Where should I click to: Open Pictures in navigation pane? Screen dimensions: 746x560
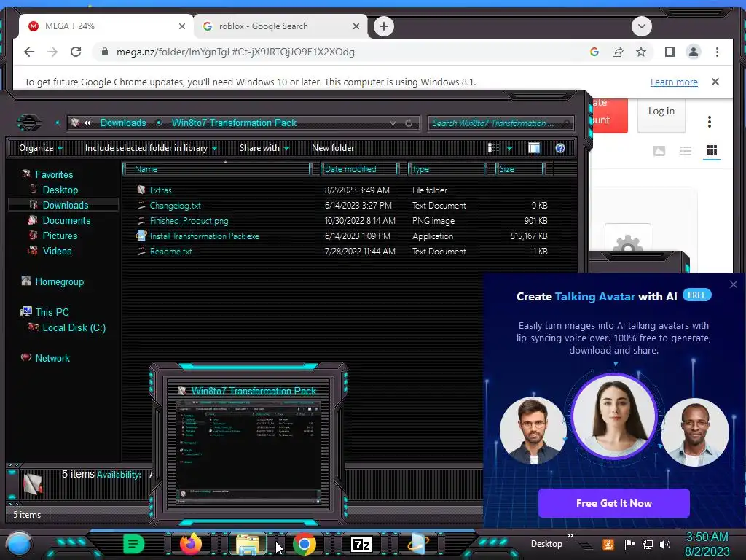[x=60, y=236]
